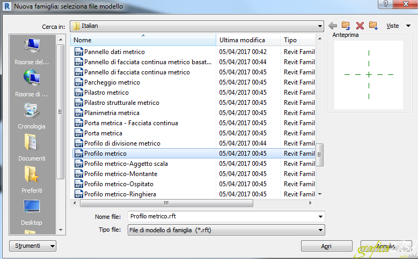Click RFT icon of Pannello dati metrico

pos(79,51)
